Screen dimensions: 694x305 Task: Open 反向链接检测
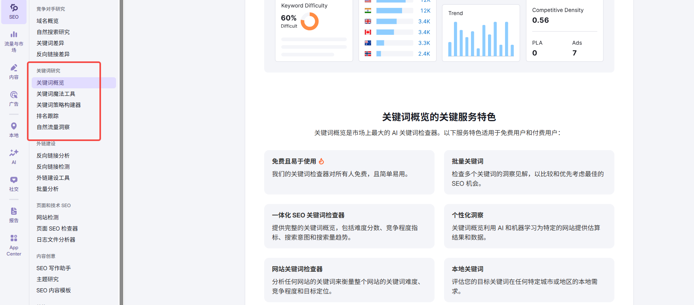(53, 167)
